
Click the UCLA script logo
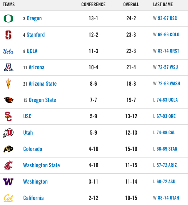click(x=8, y=51)
